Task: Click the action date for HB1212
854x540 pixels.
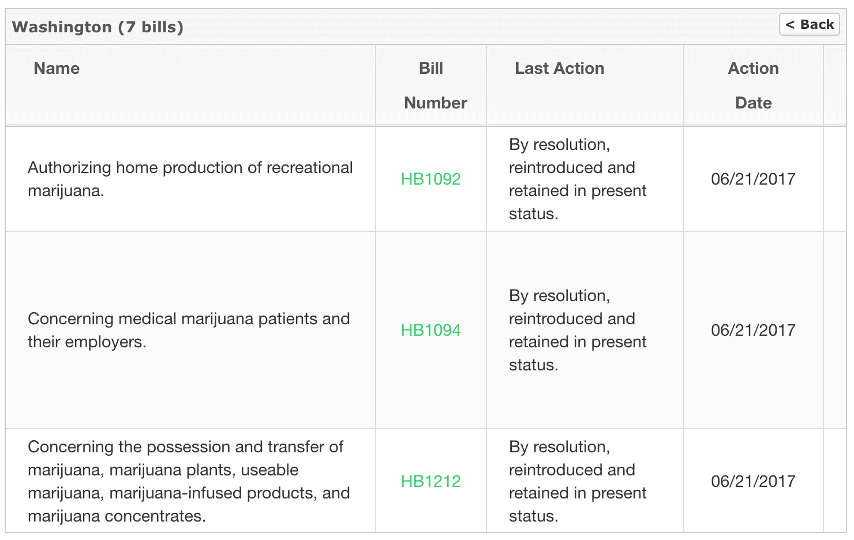Action: point(753,481)
